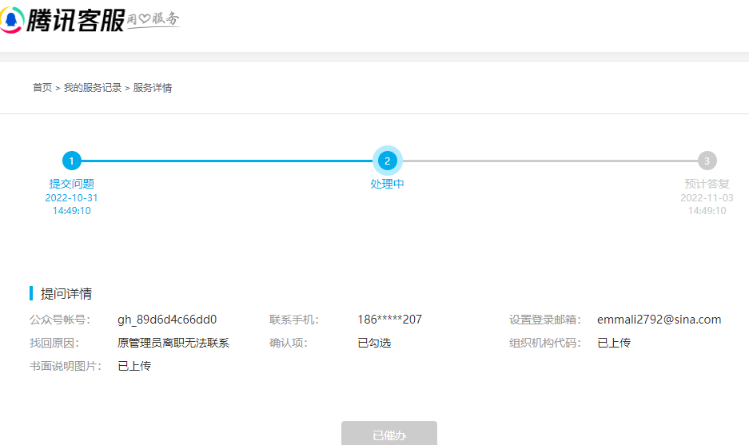Go to 首页 via breadcrumb
Viewport: 749px width, 445px height.
(x=42, y=88)
